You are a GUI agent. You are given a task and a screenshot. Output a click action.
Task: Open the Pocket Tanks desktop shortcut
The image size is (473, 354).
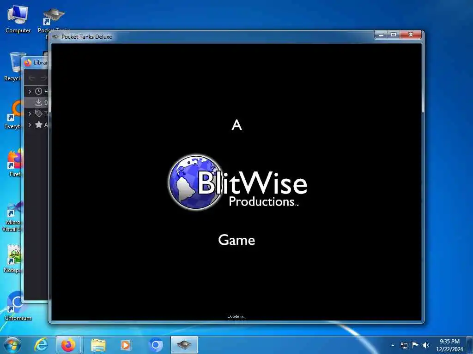pyautogui.click(x=54, y=18)
